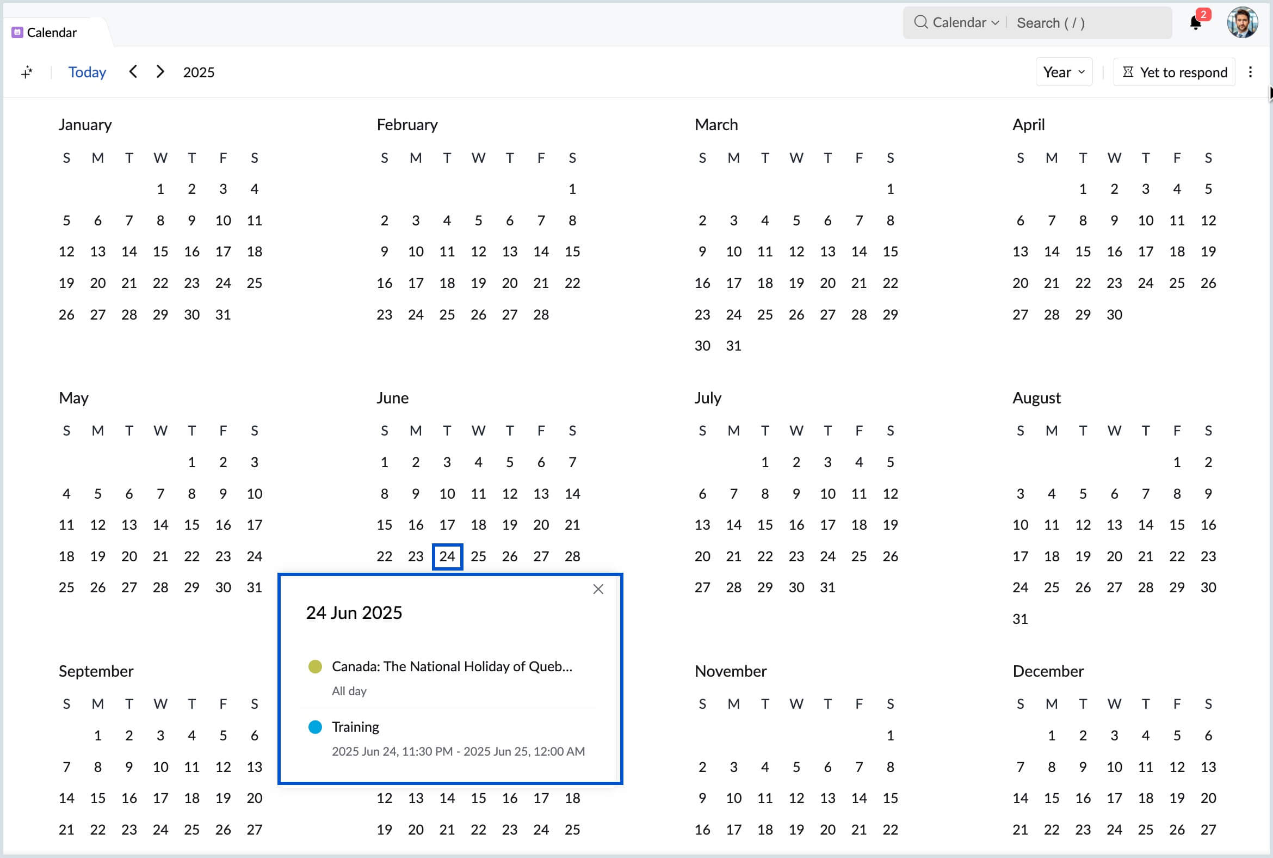Toggle the Yet to respond filter
This screenshot has width=1273, height=858.
point(1173,72)
